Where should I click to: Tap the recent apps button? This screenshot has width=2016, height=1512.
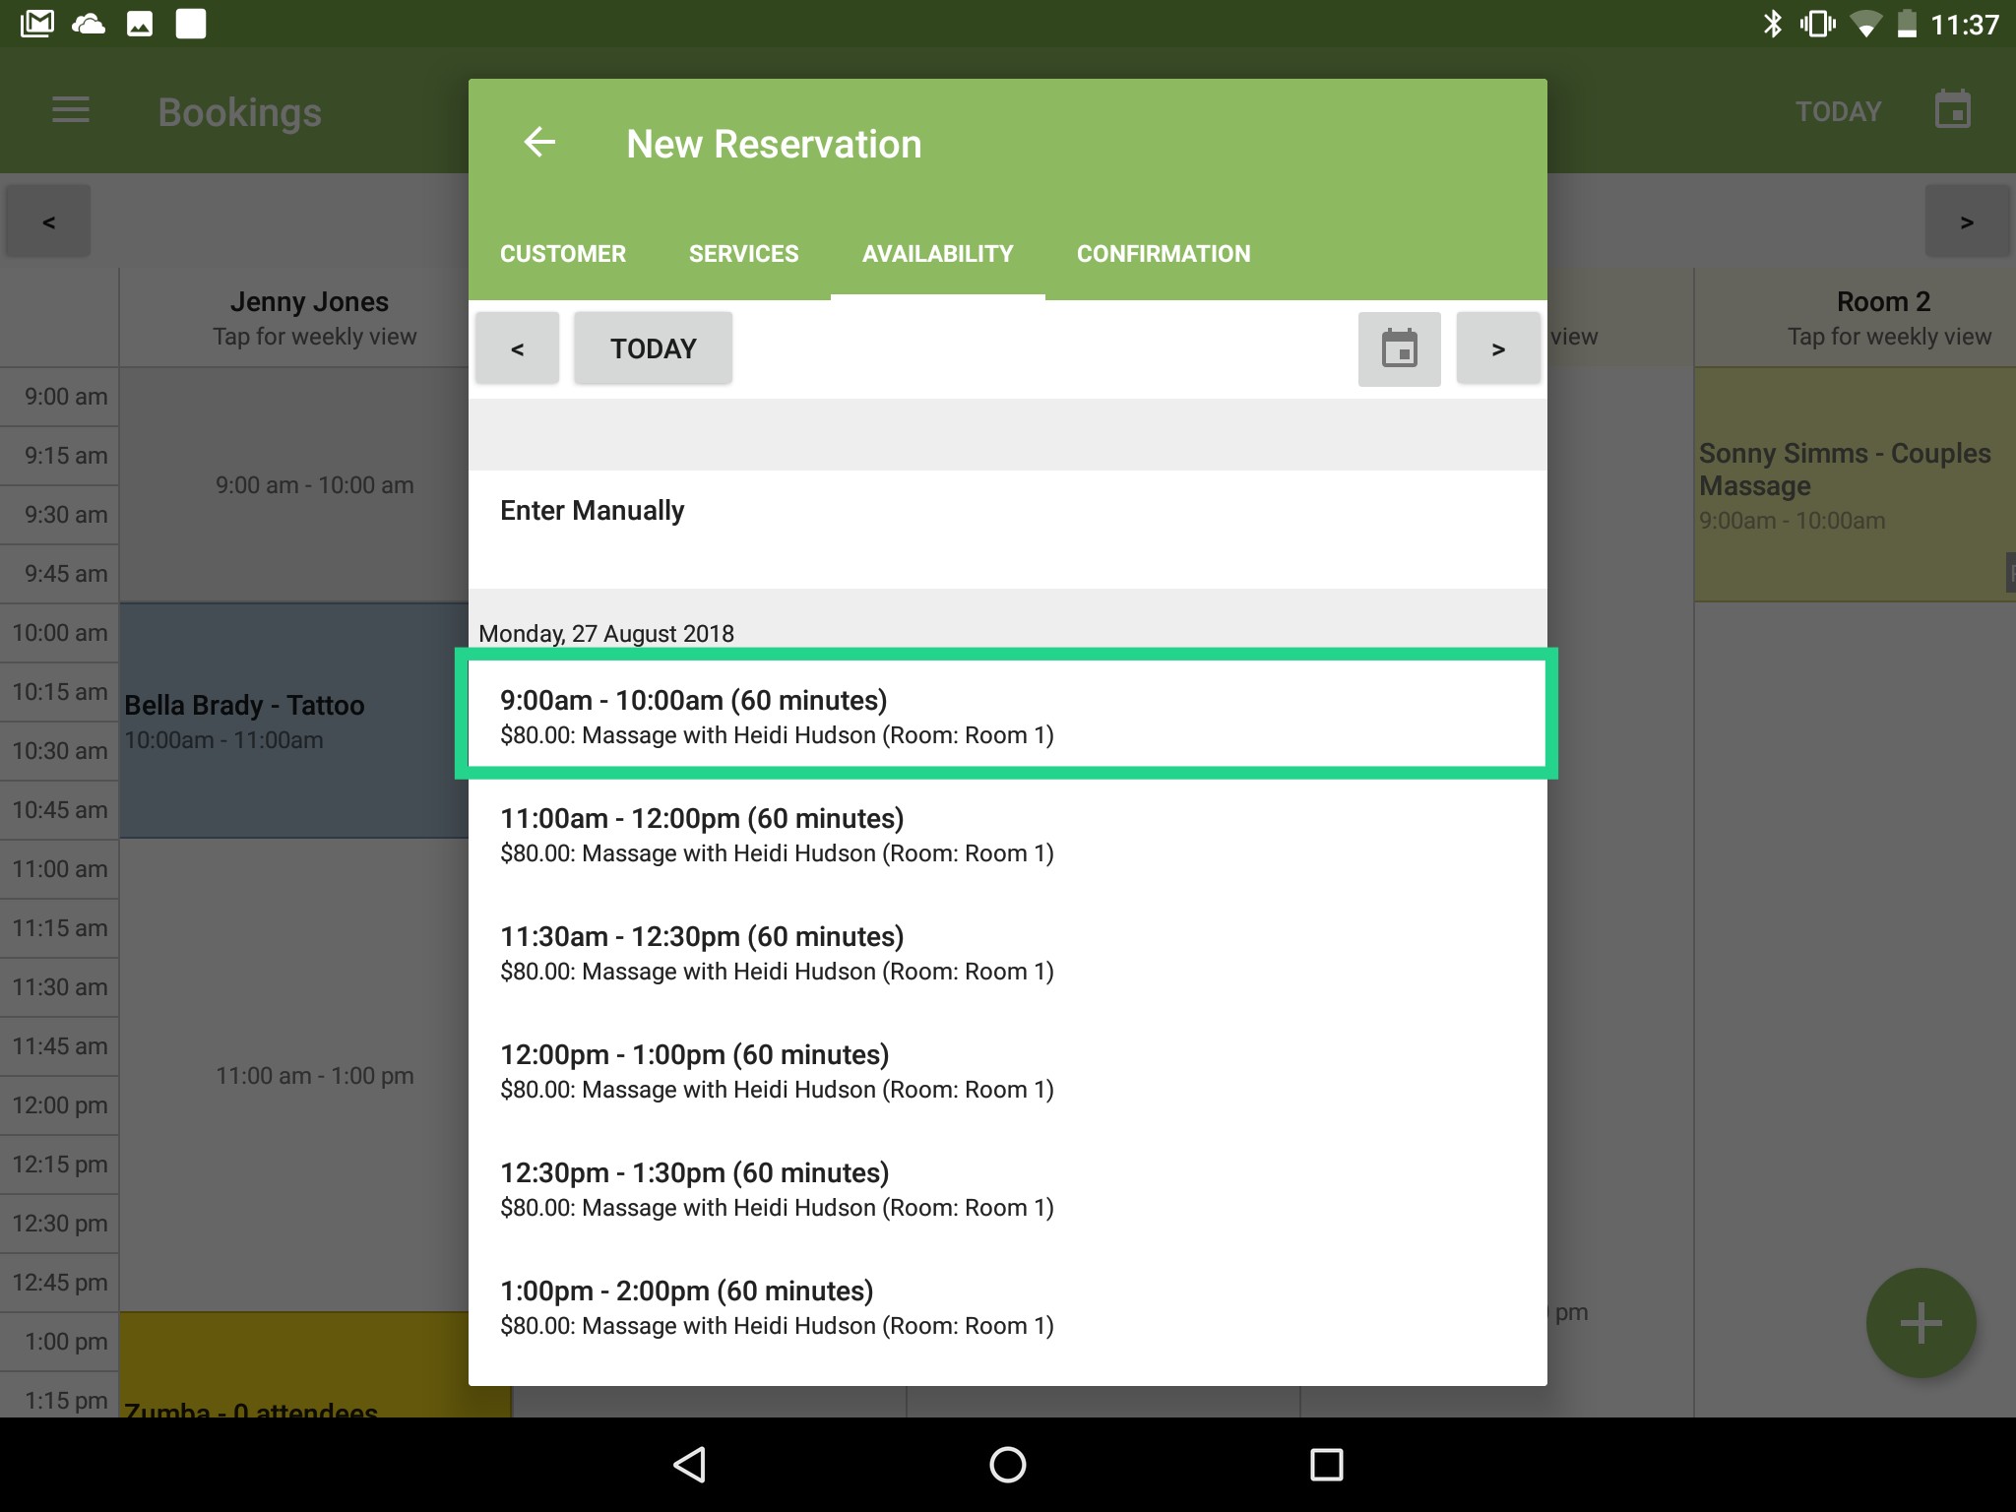[x=1327, y=1464]
